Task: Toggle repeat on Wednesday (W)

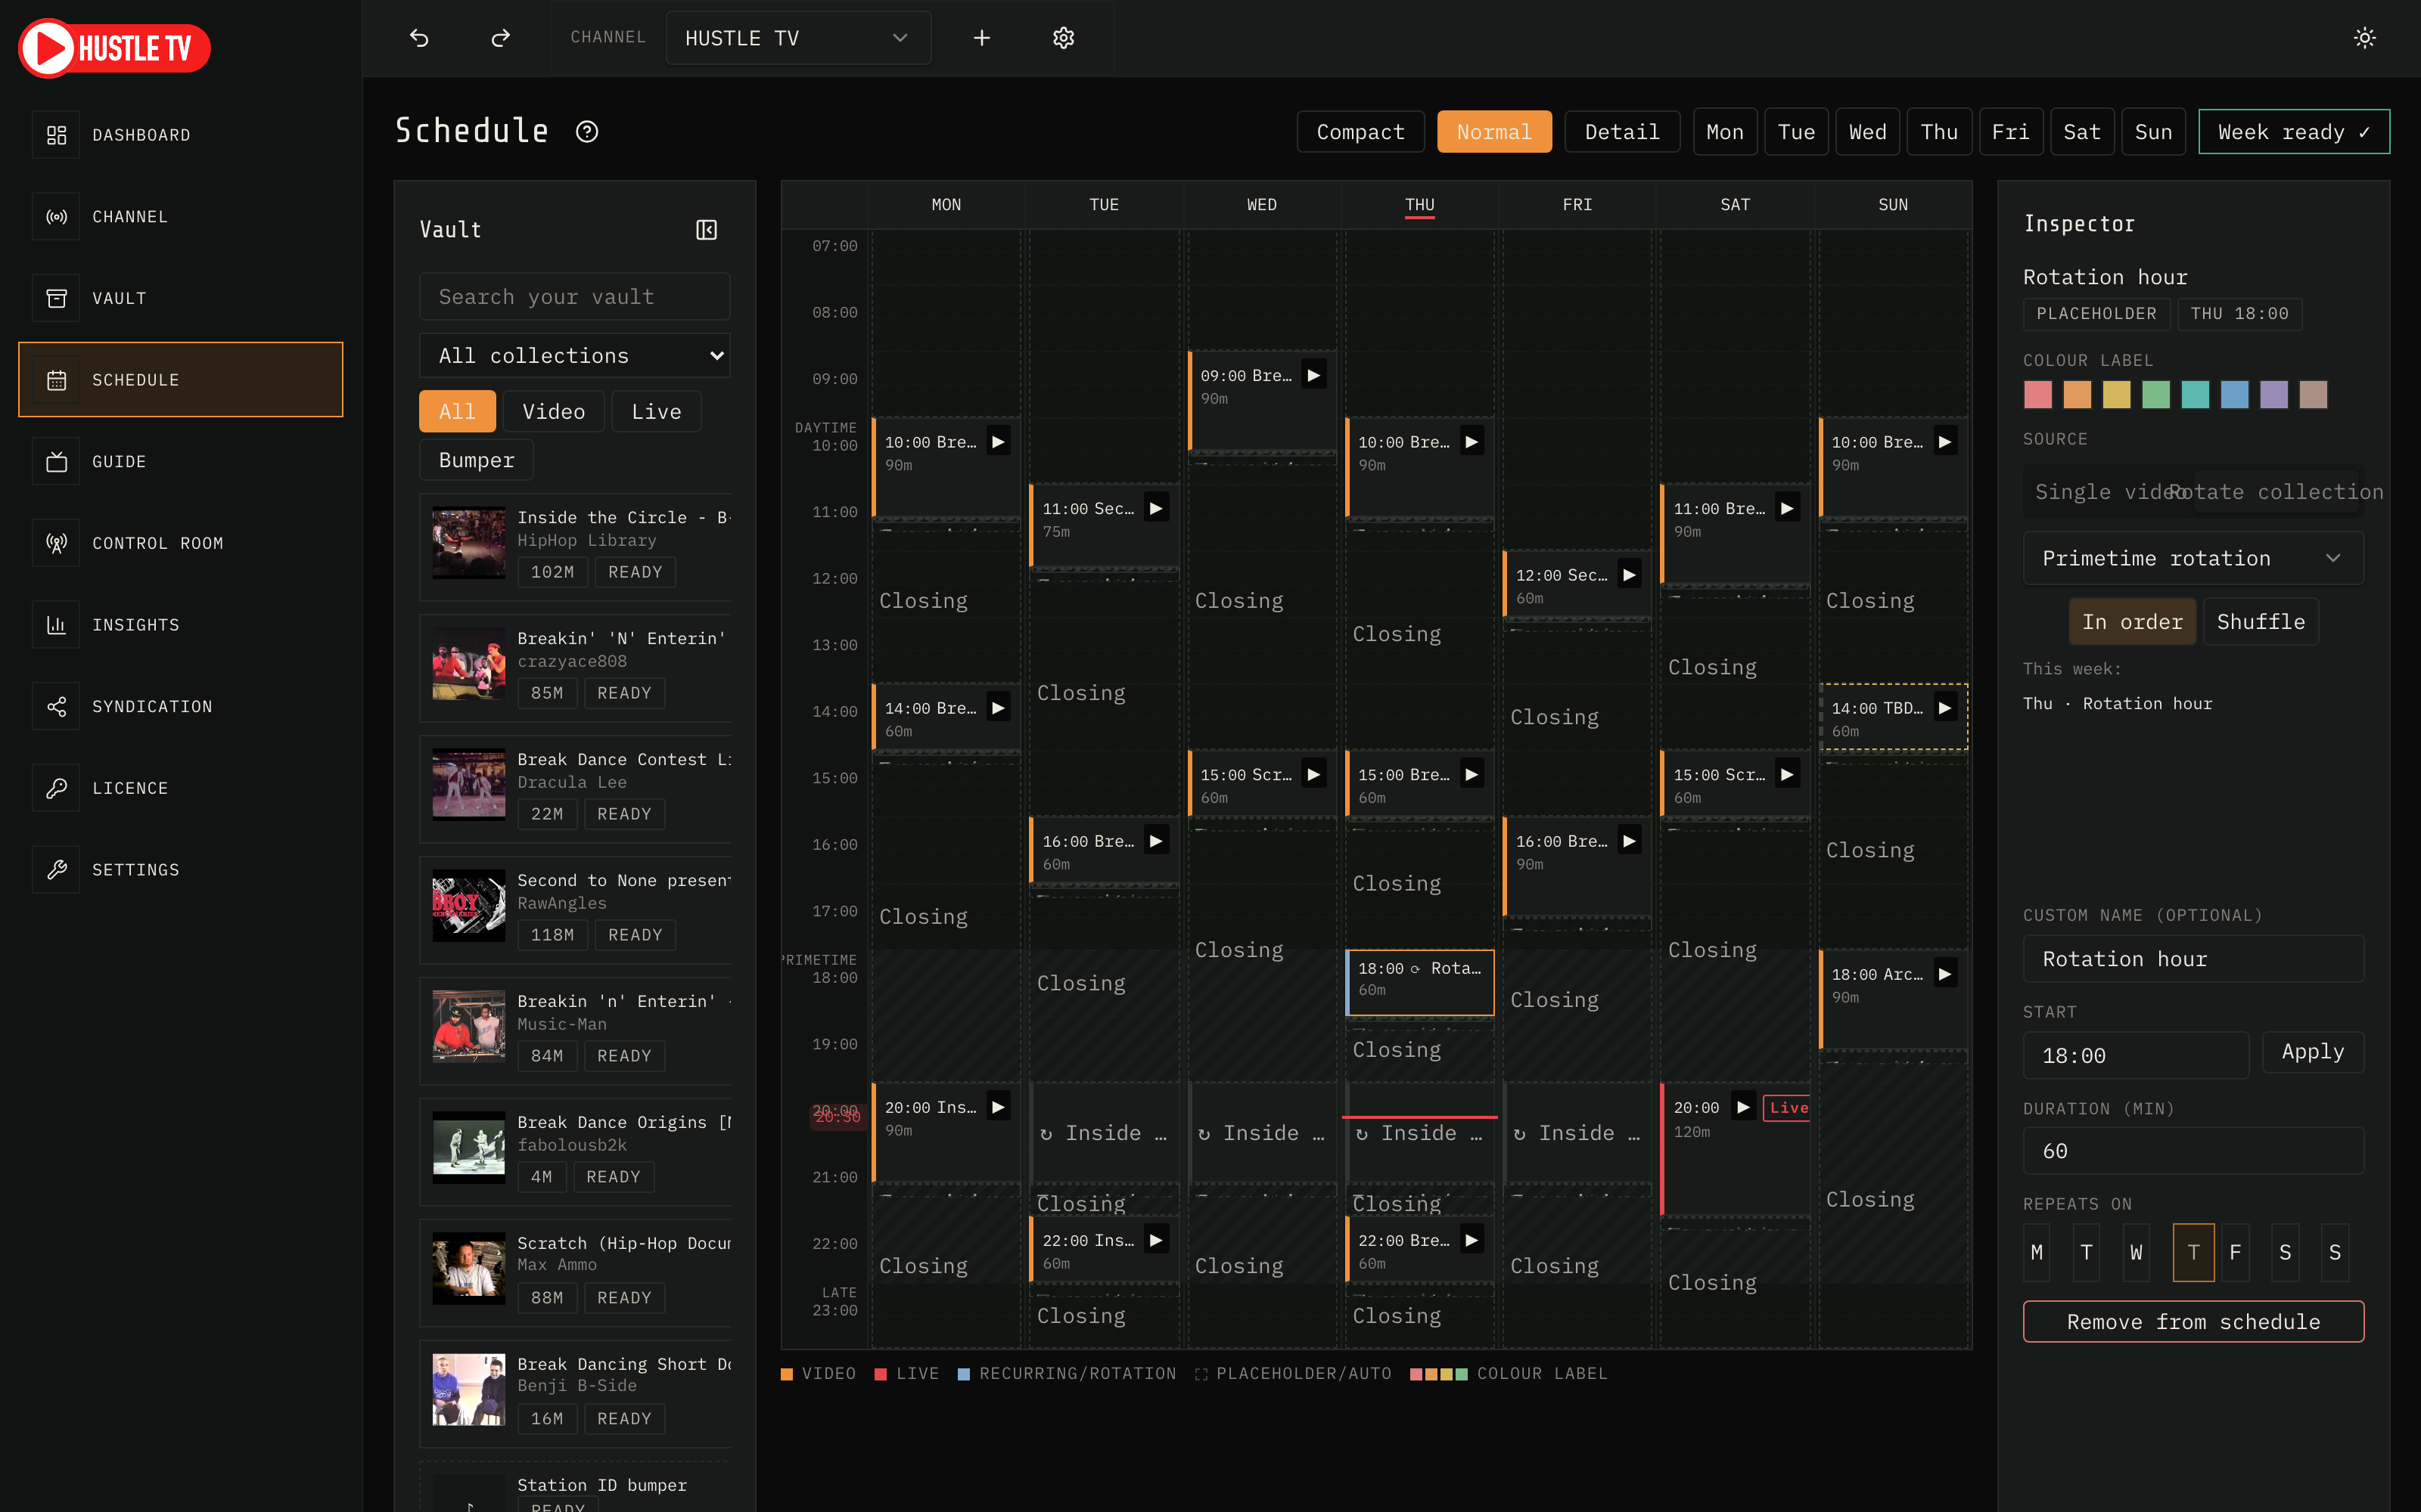Action: [2136, 1252]
